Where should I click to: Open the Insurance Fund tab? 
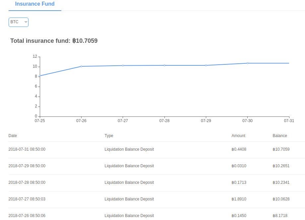click(x=35, y=4)
